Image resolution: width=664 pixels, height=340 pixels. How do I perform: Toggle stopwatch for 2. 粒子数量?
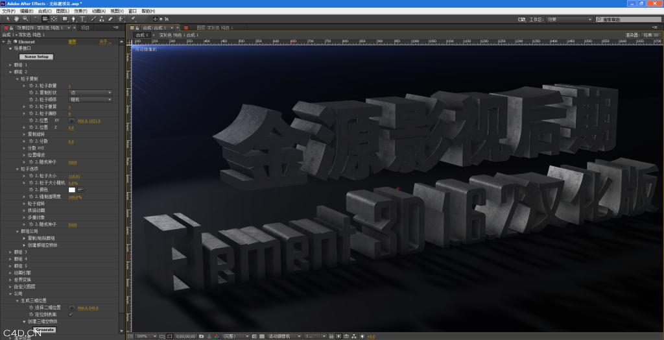31,86
